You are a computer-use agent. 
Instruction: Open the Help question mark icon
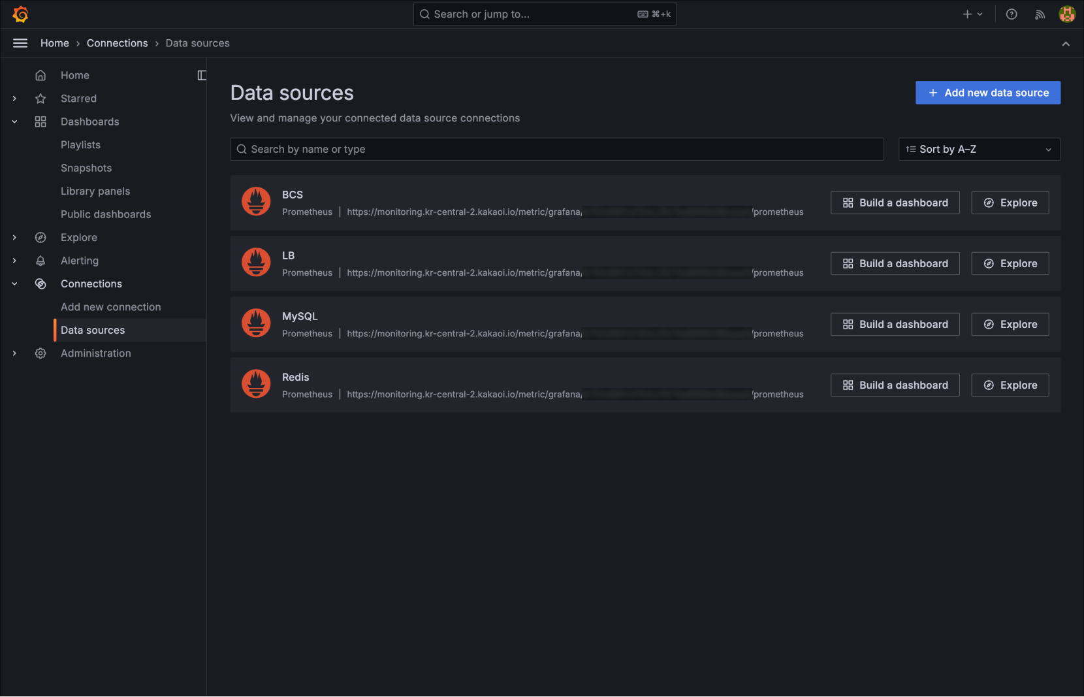[x=1012, y=14]
